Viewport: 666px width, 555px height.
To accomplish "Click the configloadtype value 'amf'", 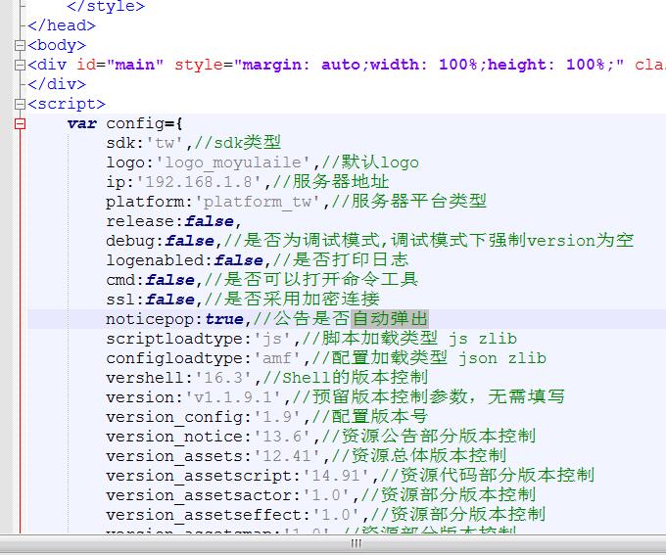I will click(277, 358).
